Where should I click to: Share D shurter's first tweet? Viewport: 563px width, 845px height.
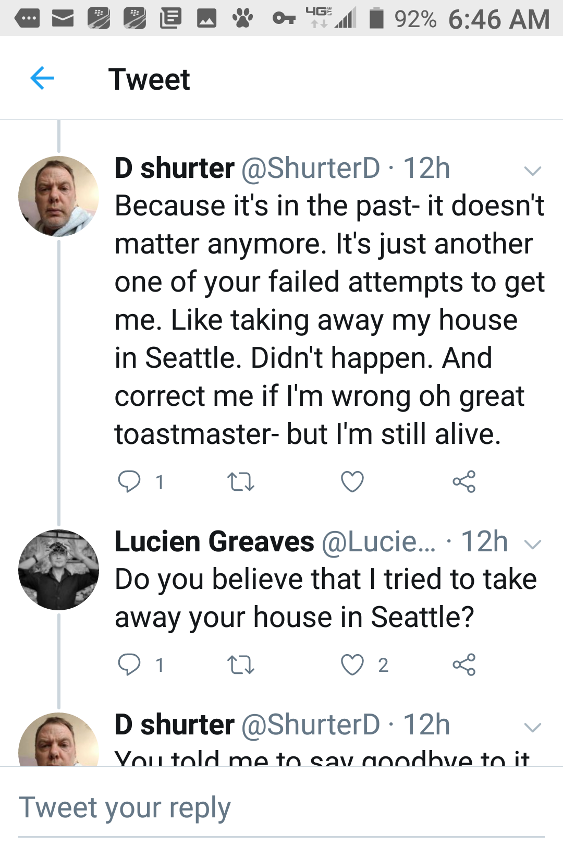(464, 481)
